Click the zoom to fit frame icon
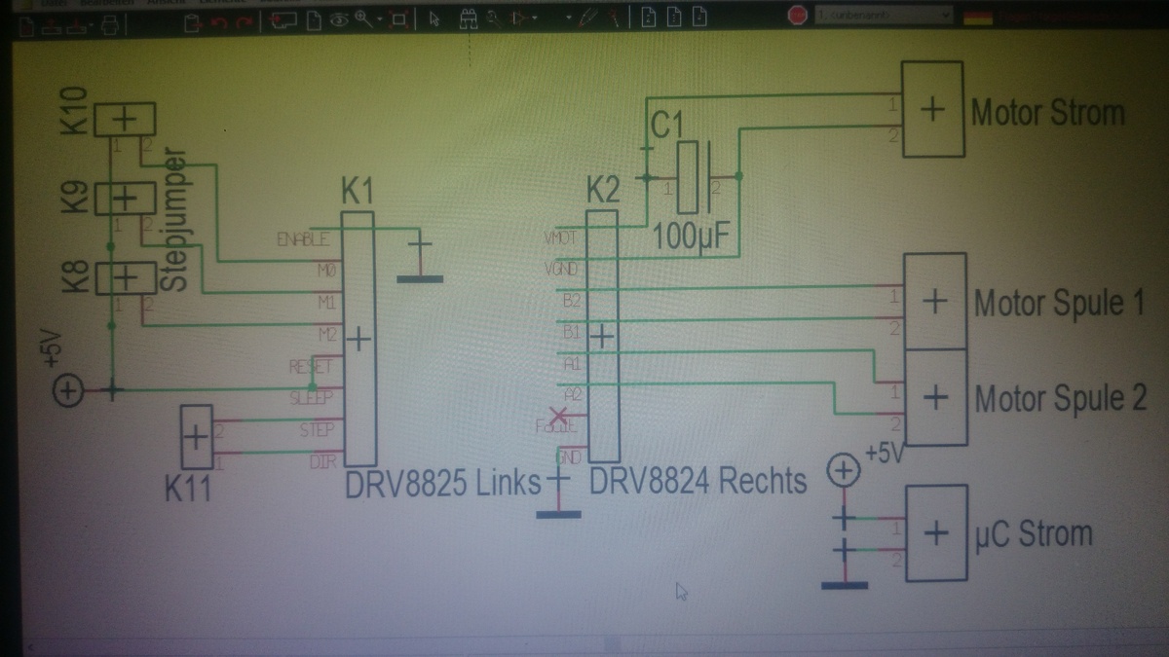 [398, 19]
